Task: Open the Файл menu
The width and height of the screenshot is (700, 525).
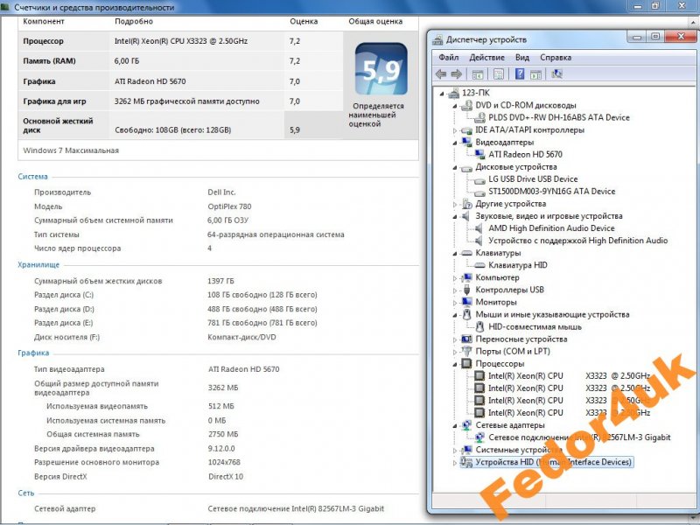Action: pos(448,58)
